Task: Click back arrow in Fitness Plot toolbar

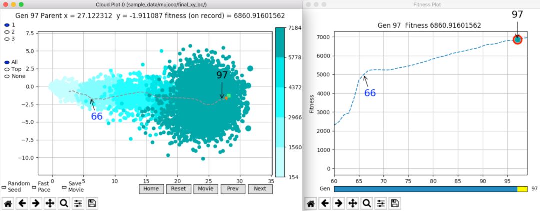Action: pyautogui.click(x=325, y=203)
